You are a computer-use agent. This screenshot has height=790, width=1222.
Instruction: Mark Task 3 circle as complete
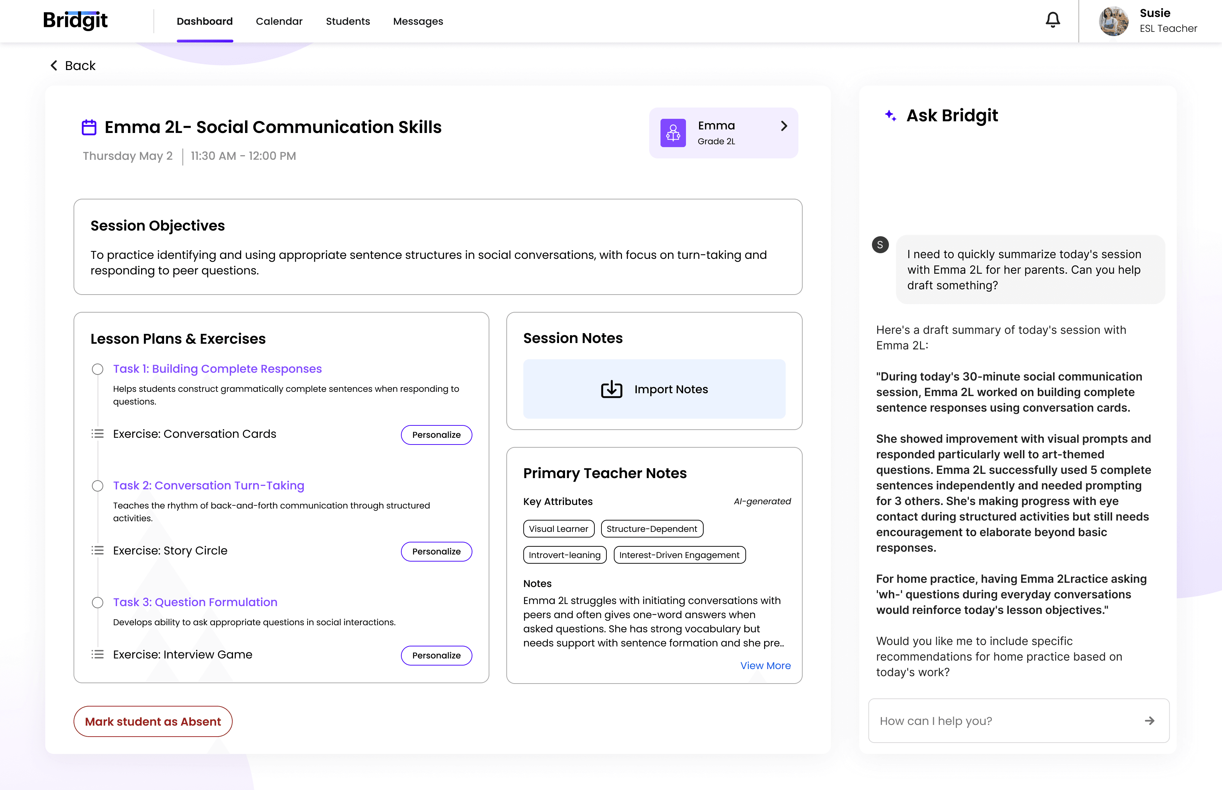tap(98, 603)
